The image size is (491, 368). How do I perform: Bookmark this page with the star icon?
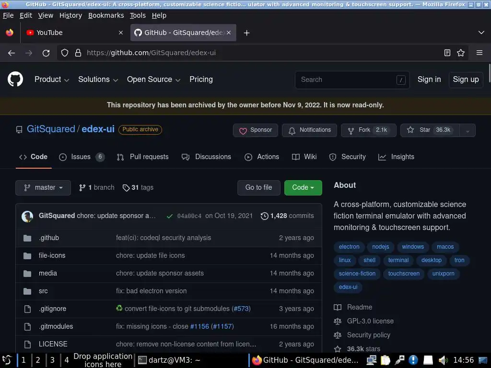[461, 53]
